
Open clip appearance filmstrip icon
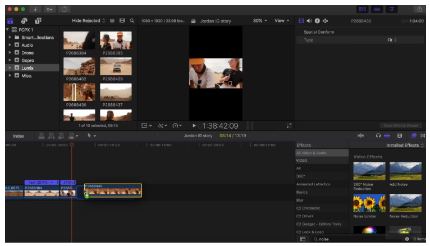click(x=400, y=135)
